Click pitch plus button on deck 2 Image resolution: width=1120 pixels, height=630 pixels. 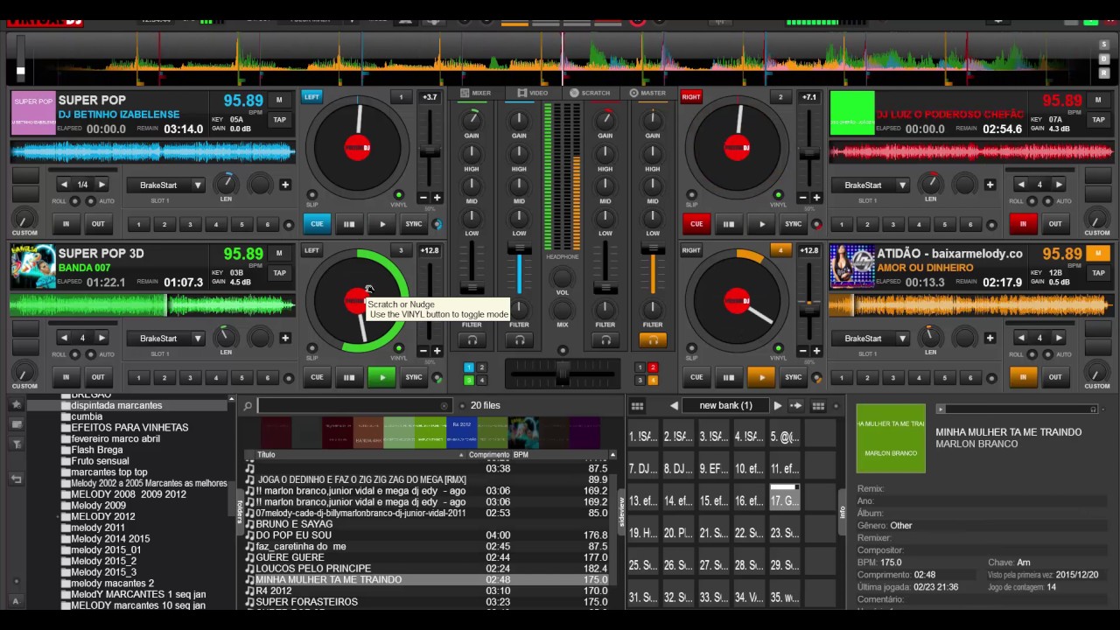(816, 198)
